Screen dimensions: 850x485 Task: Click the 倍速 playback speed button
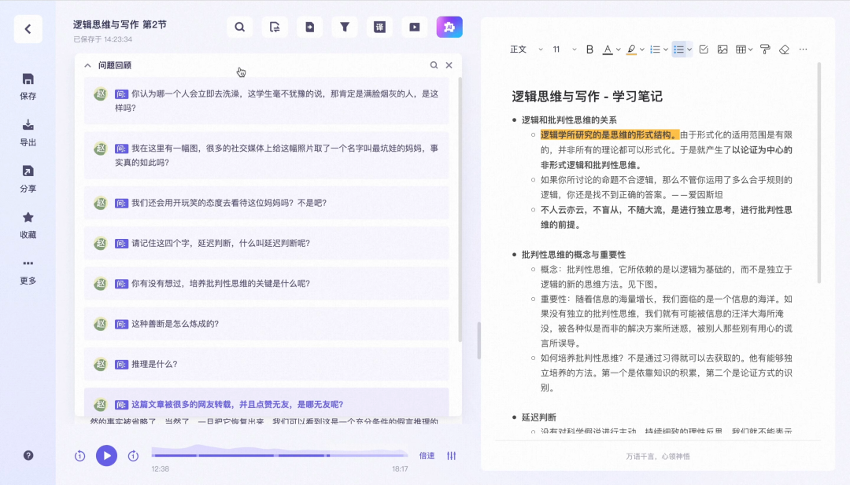coord(427,456)
